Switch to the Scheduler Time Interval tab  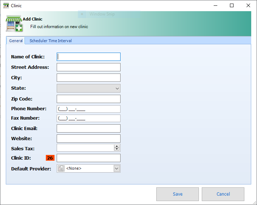[x=51, y=41]
